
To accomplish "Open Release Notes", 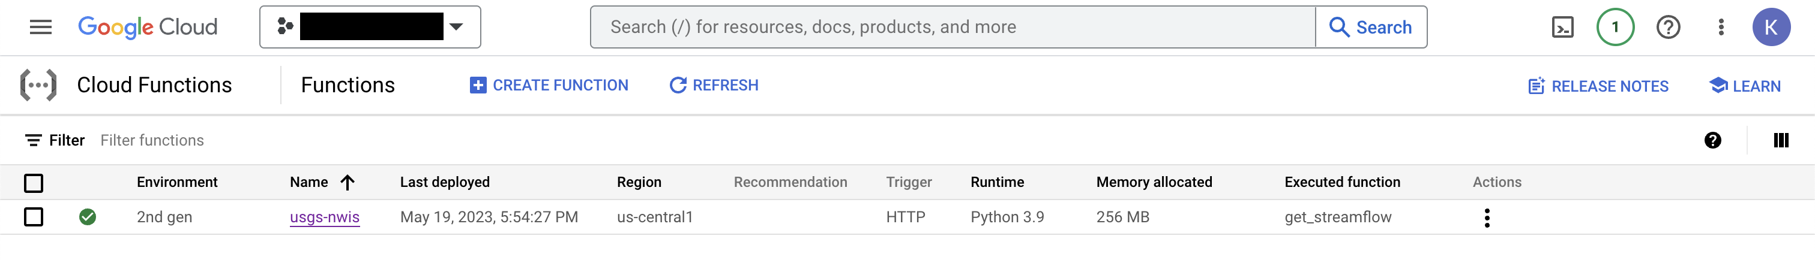I will (x=1598, y=86).
